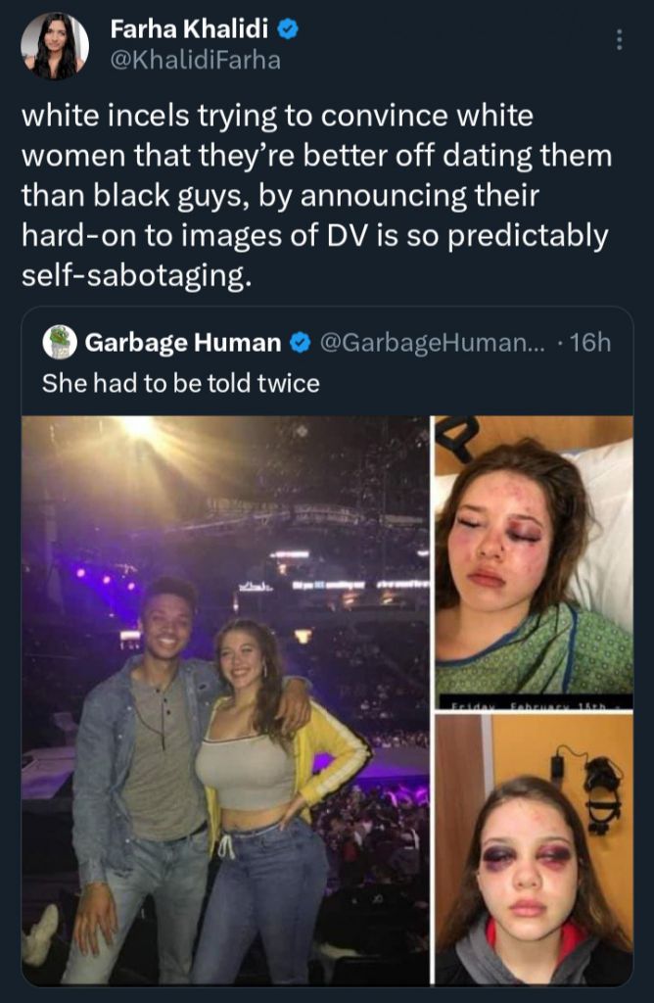Image resolution: width=654 pixels, height=1003 pixels.
Task: Open the bottom-right photo with orange wall
Action: pyautogui.click(x=534, y=848)
